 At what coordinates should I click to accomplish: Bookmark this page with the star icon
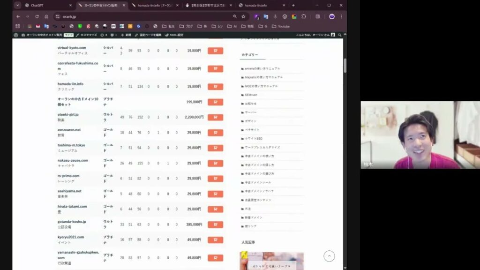click(243, 16)
